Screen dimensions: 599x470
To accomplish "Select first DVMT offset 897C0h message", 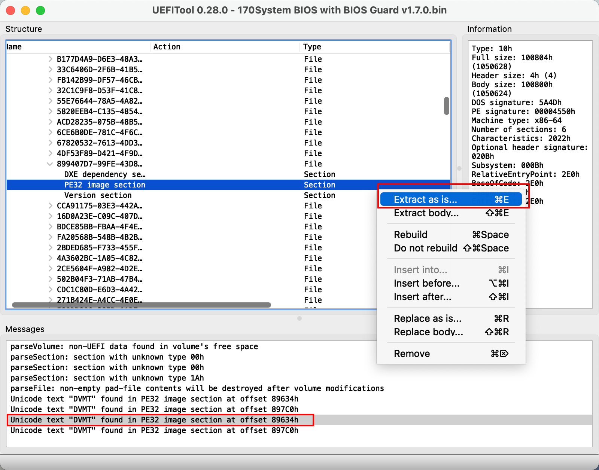I will point(299,409).
